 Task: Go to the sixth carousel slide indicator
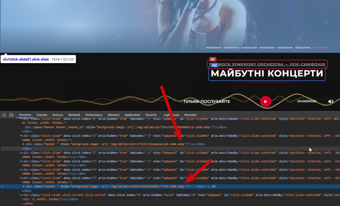click(x=303, y=48)
